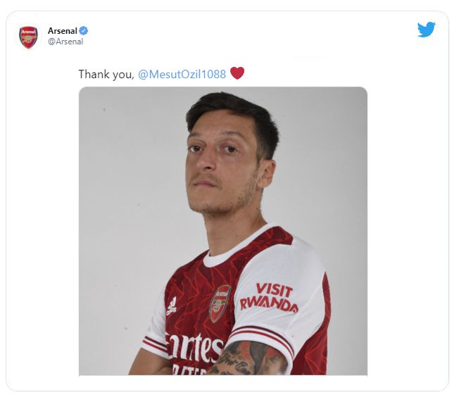Open the @Arsenal handle link
This screenshot has height=402, width=459.
coord(65,42)
